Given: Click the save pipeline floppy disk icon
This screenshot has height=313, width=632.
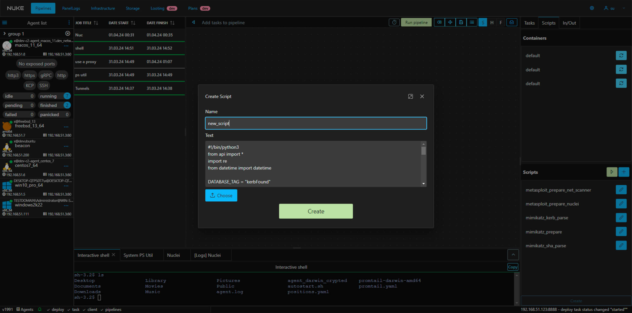Looking at the screenshot, I should click(x=461, y=22).
